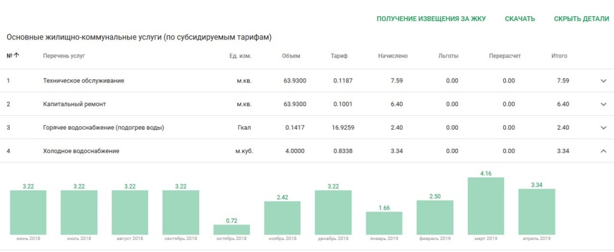Click the Перечень услуг column header
The height and width of the screenshot is (252, 614).
(x=64, y=56)
